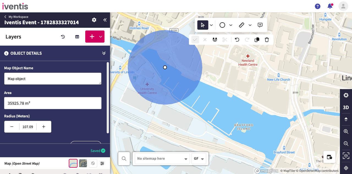Image resolution: width=352 pixels, height=174 pixels.
Task: Zoom out of the map
Action: click(x=346, y=143)
